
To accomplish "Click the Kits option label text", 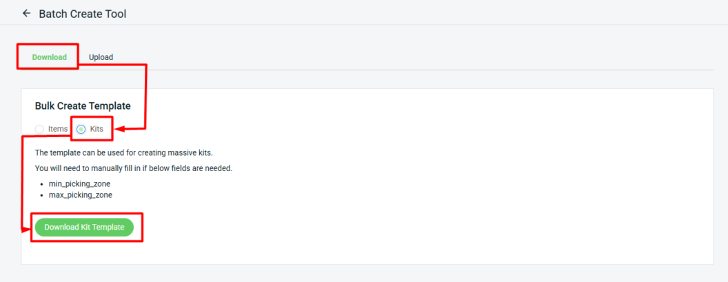I will [97, 129].
